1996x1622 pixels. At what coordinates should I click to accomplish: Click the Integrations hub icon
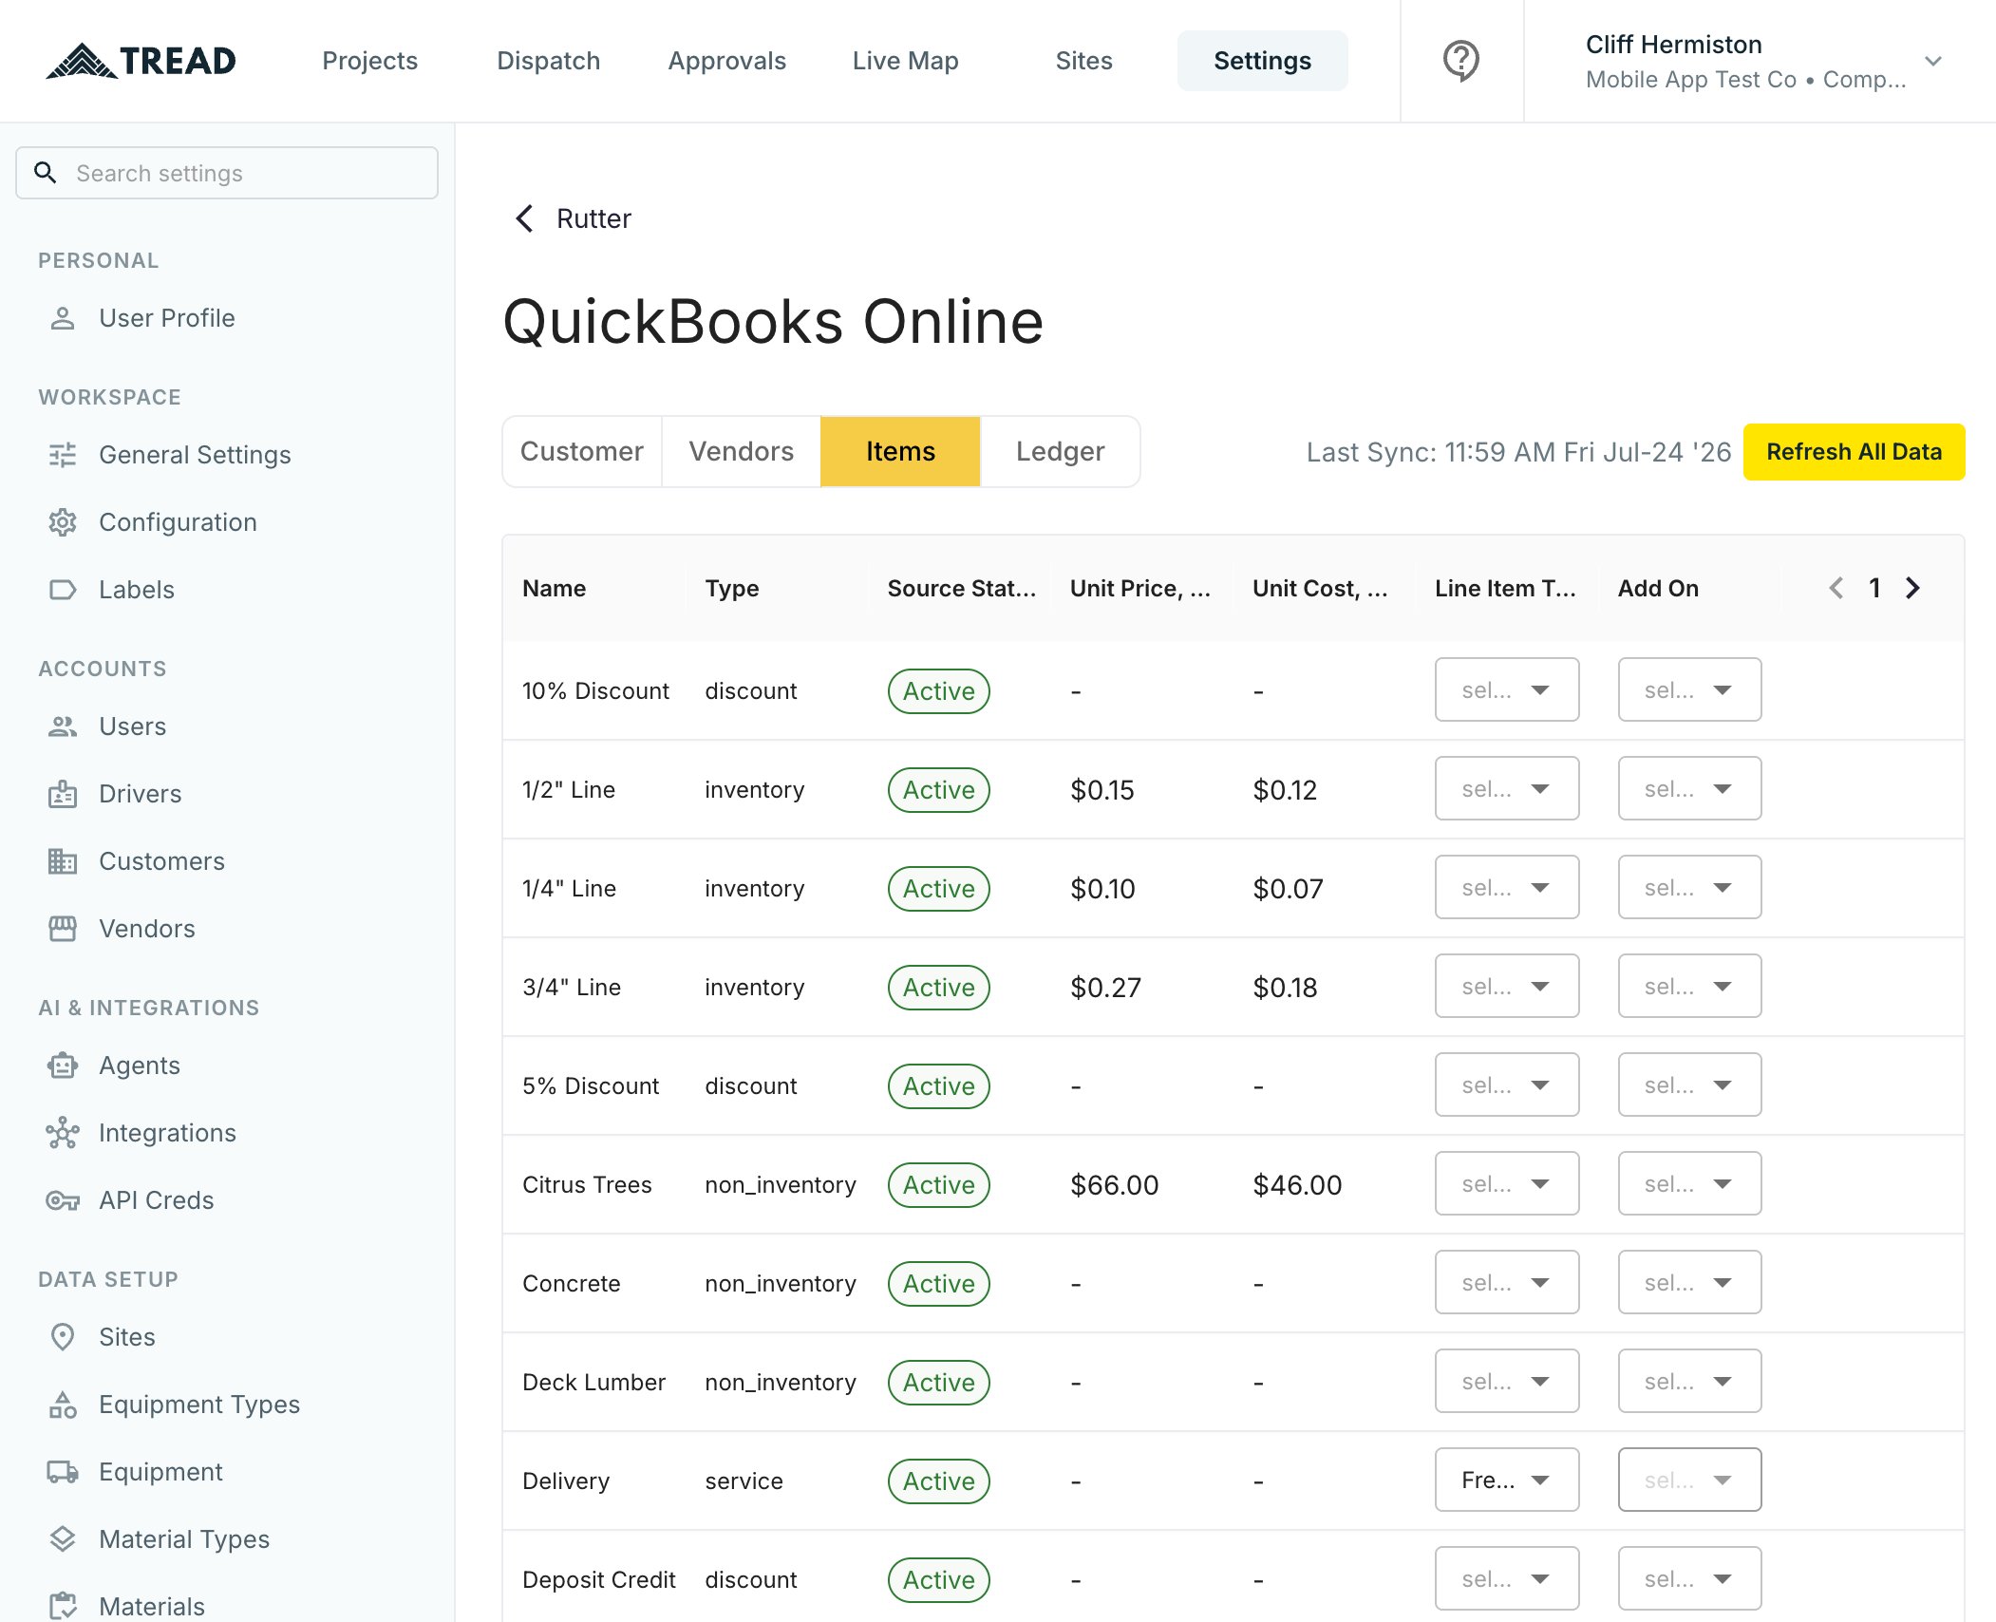pos(63,1133)
